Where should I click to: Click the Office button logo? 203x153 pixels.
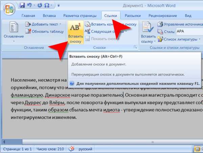click(7, 8)
